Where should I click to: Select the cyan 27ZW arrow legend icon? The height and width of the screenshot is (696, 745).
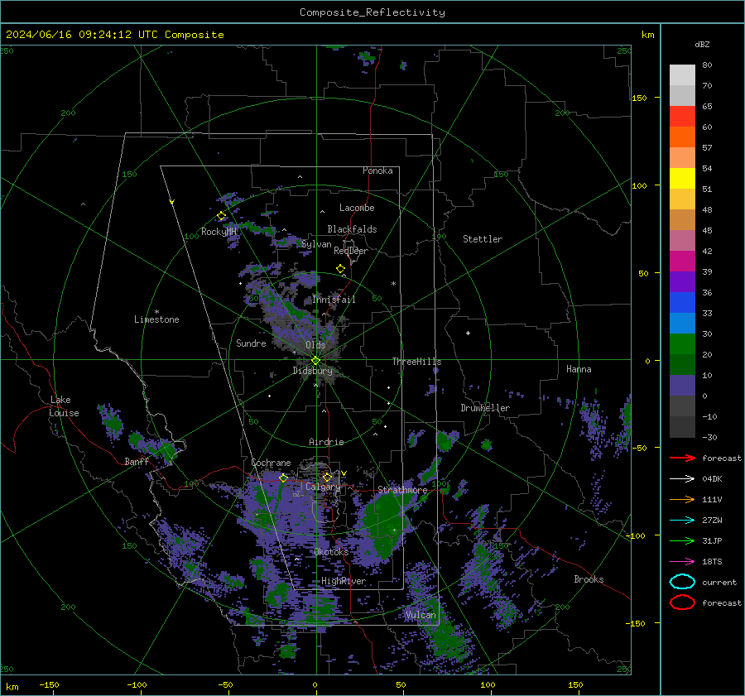682,521
